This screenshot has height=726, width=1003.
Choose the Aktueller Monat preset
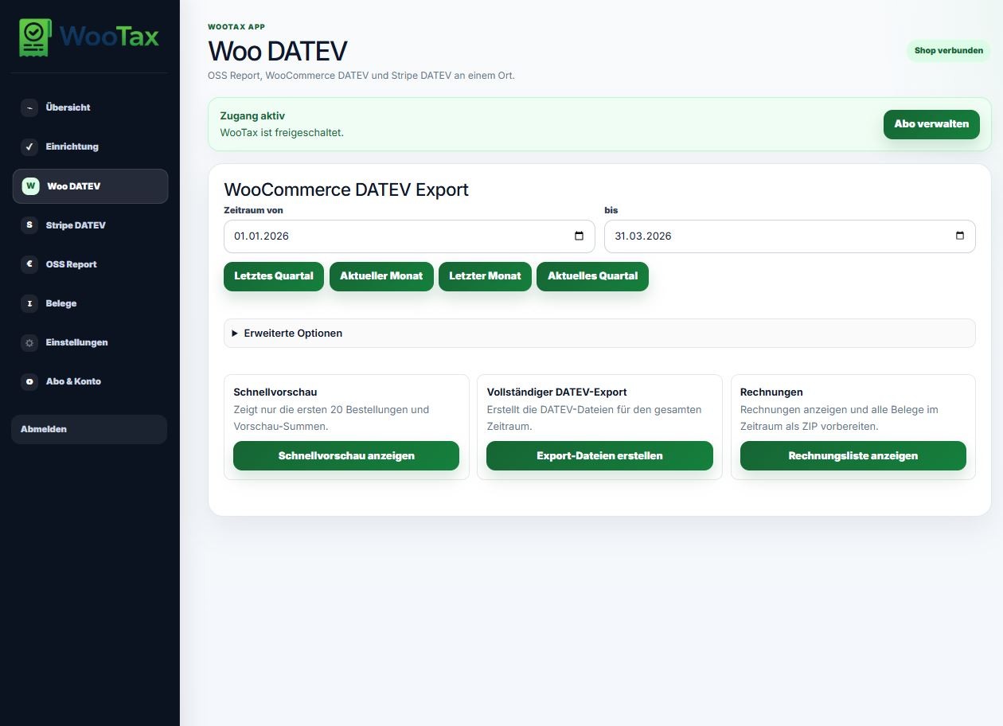[381, 276]
